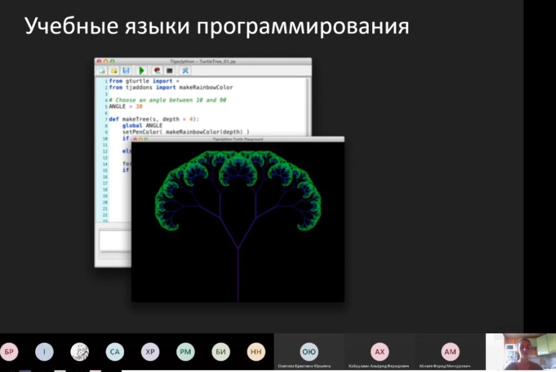This screenshot has width=556, height=372.
Task: Expand the AM participant tile
Action: click(450, 352)
